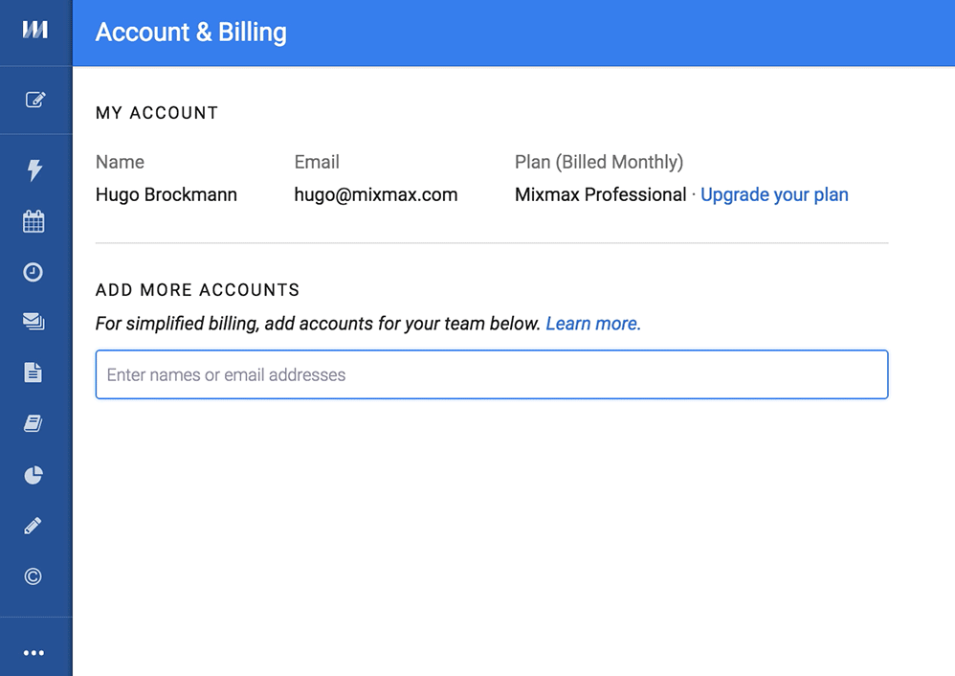Open the copyright circle sidebar icon
Viewport: 955px width, 676px height.
coord(33,576)
